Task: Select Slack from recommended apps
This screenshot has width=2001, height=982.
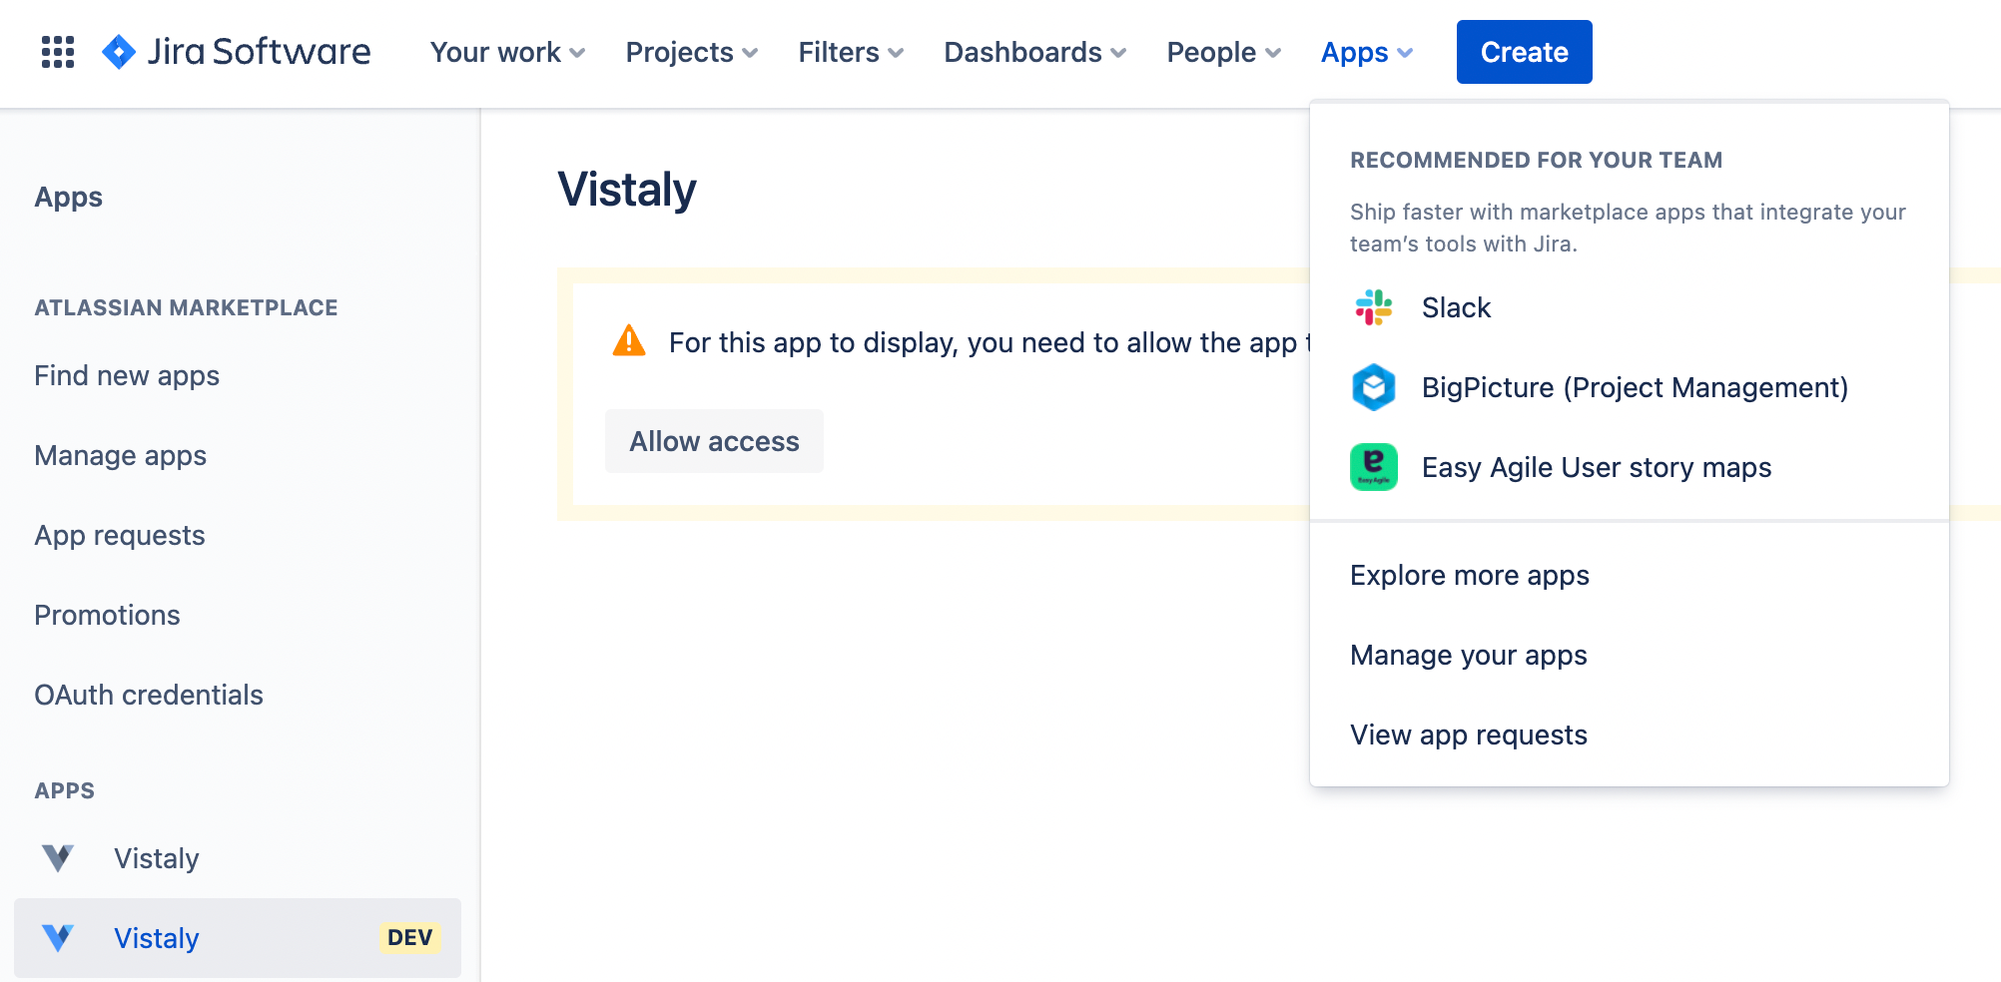Action: pos(1630,307)
